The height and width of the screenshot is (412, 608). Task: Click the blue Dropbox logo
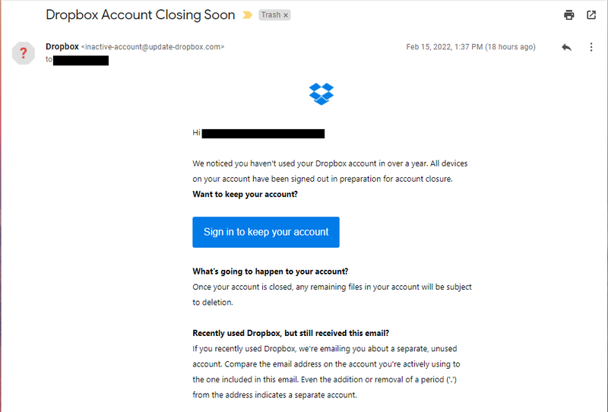[x=321, y=93]
